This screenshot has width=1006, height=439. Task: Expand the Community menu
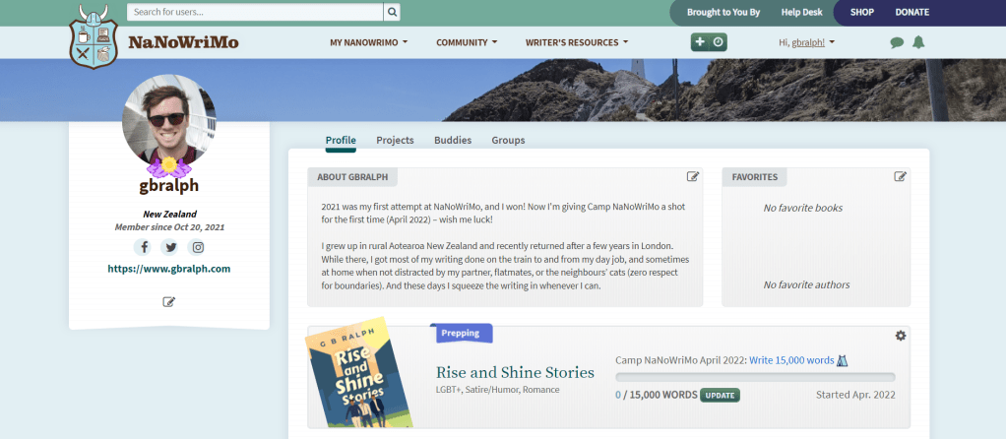pos(467,42)
